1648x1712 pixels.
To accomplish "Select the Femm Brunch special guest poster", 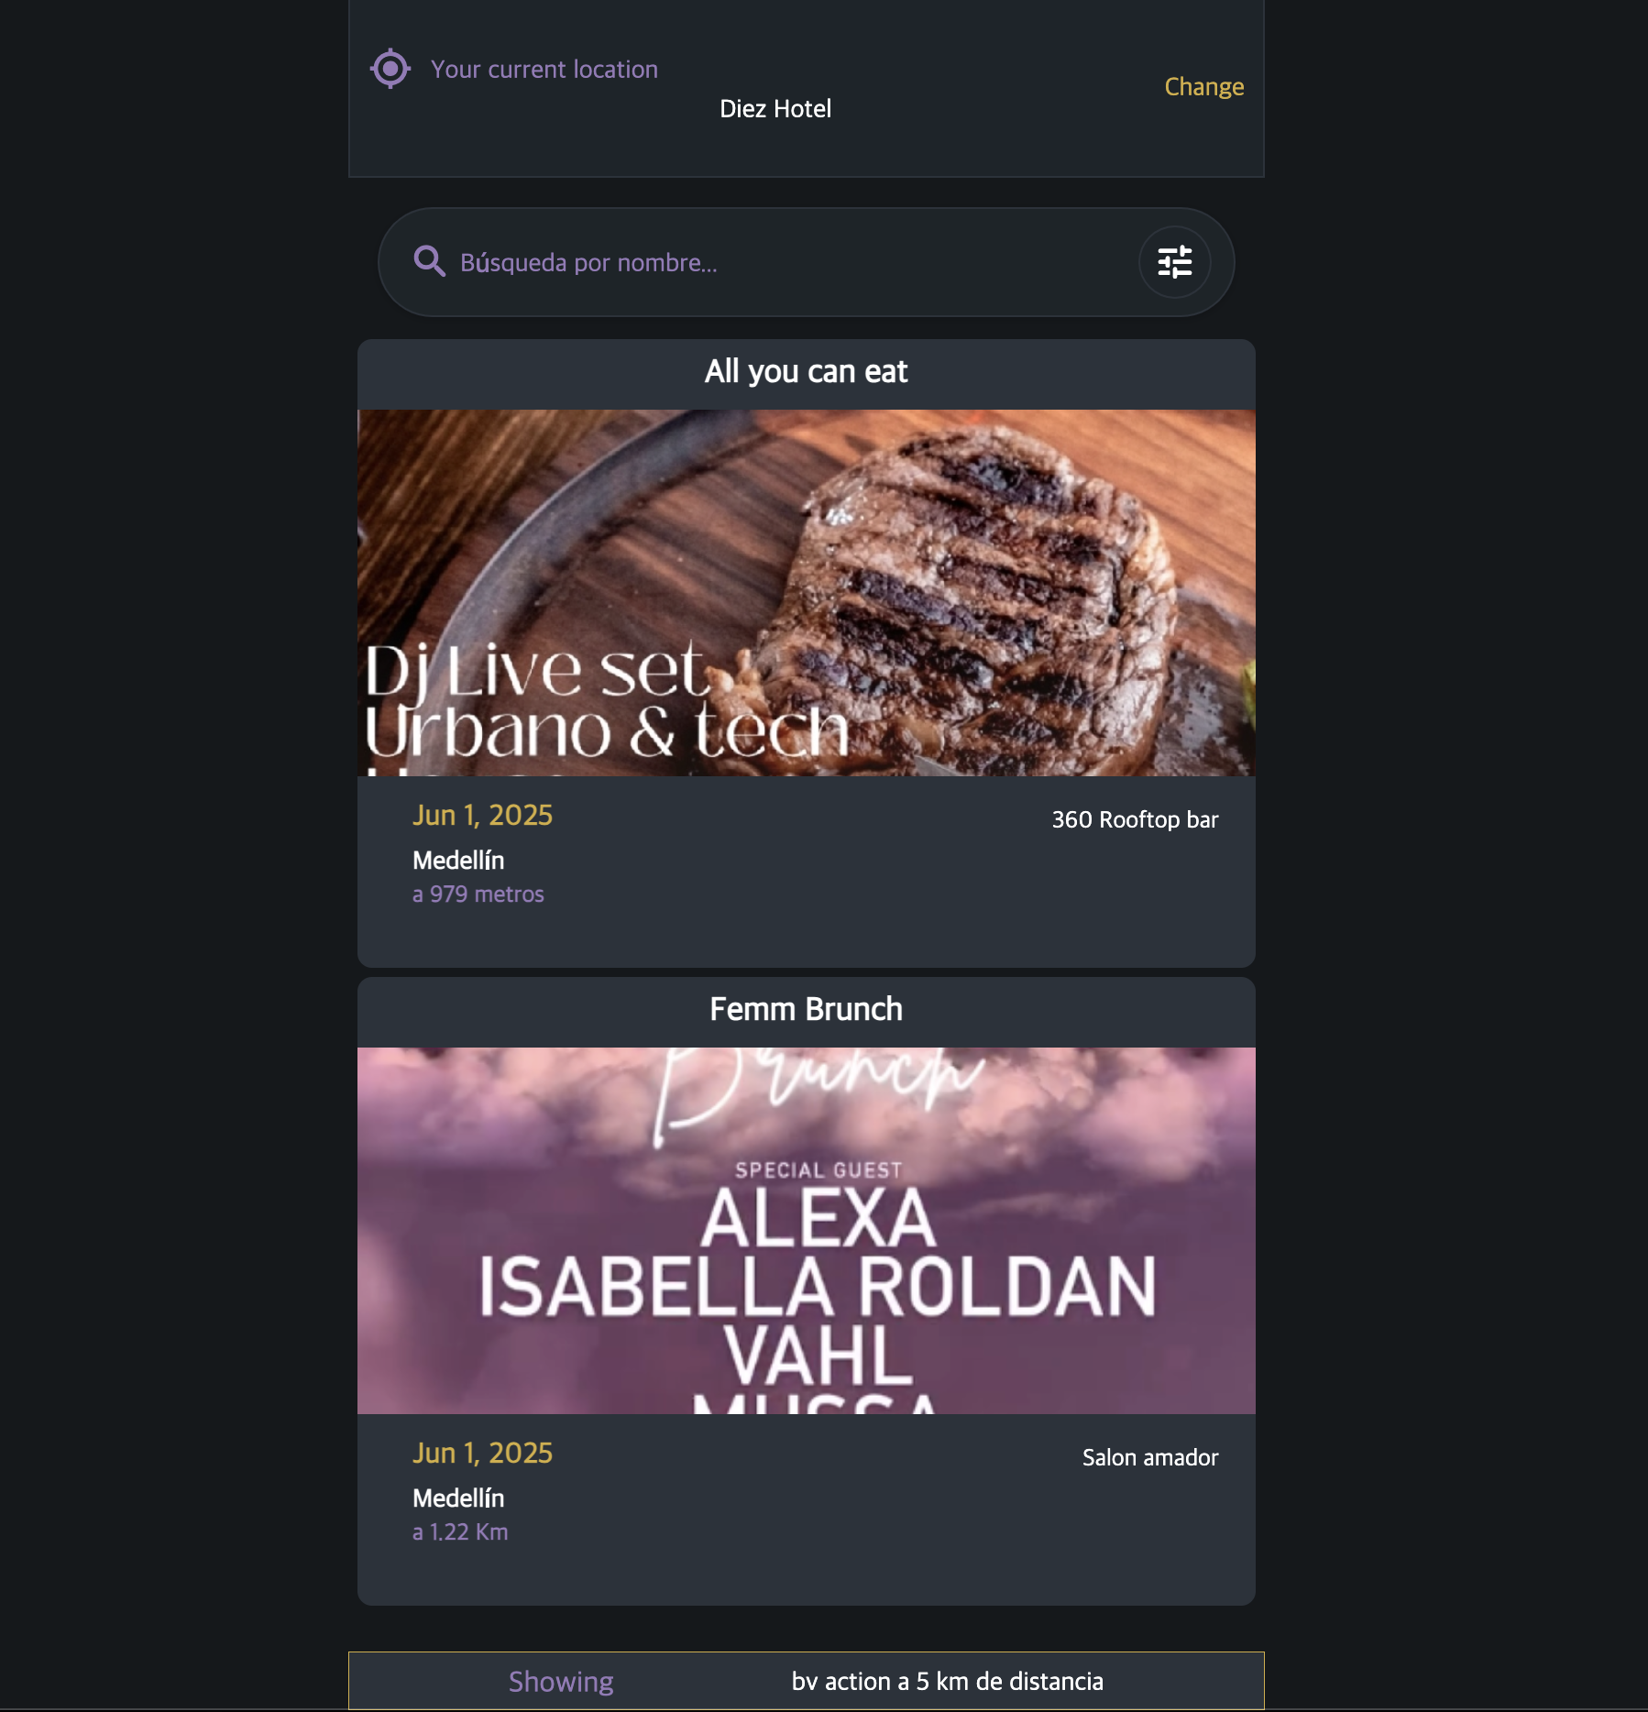I will pos(806,1231).
